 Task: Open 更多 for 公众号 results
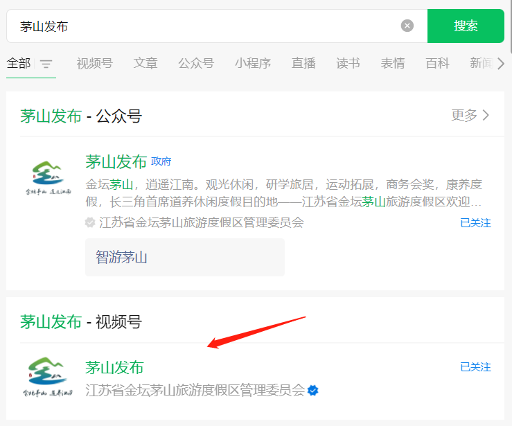tap(470, 115)
